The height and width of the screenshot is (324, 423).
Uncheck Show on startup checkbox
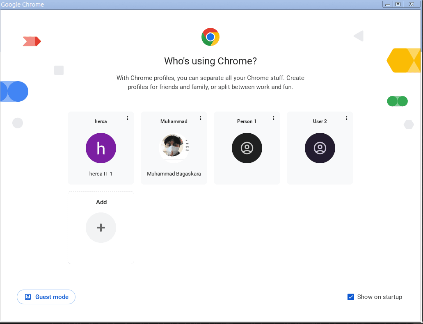pyautogui.click(x=351, y=297)
